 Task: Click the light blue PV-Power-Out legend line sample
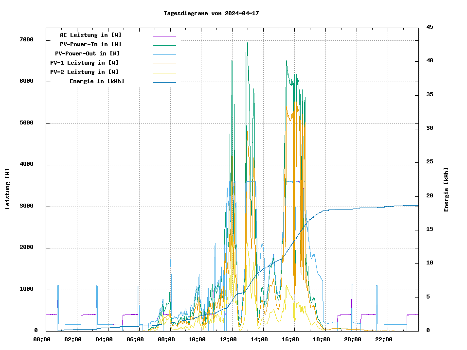[x=164, y=54]
